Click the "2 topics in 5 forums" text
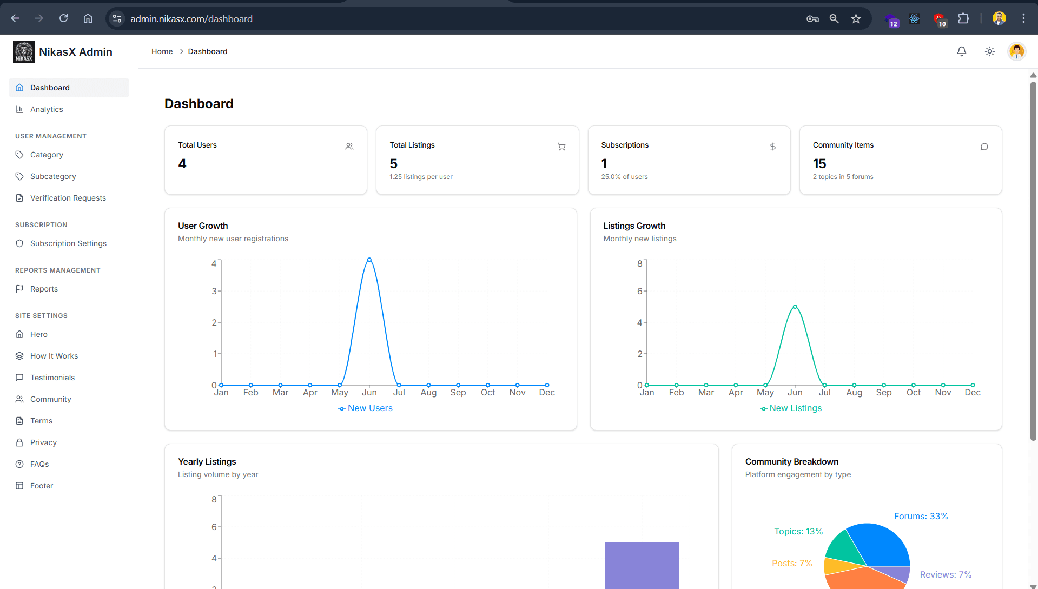This screenshot has width=1038, height=589. pos(843,177)
